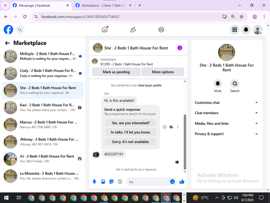Image resolution: width=270 pixels, height=203 pixels.
Task: Click More options button
Action: (163, 72)
